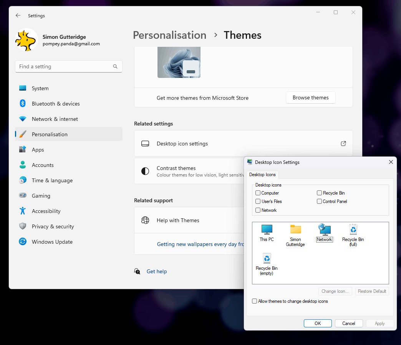The width and height of the screenshot is (401, 345).
Task: Select the theme preview thumbnail
Action: pos(179,62)
